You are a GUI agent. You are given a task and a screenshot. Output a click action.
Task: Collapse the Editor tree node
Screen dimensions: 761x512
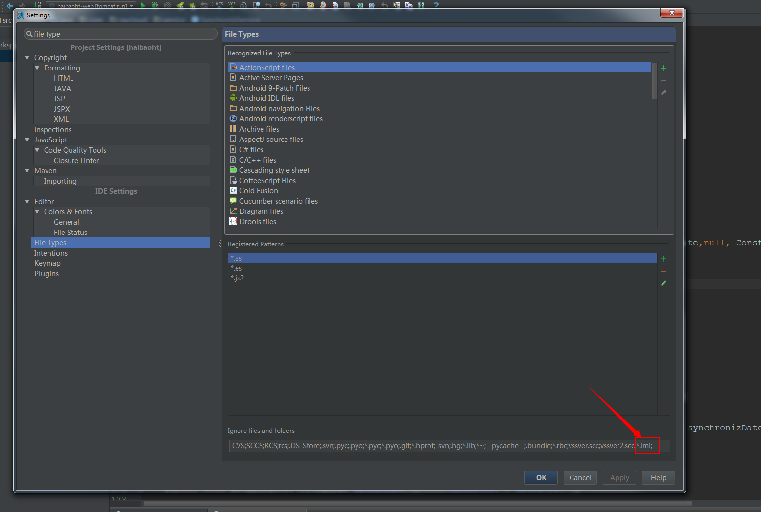[27, 202]
